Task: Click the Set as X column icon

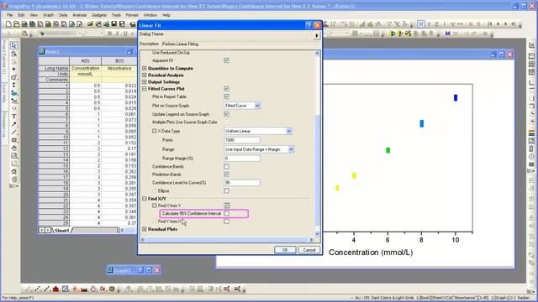Action: click(x=421, y=24)
